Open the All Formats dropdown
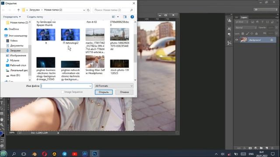 114,86
